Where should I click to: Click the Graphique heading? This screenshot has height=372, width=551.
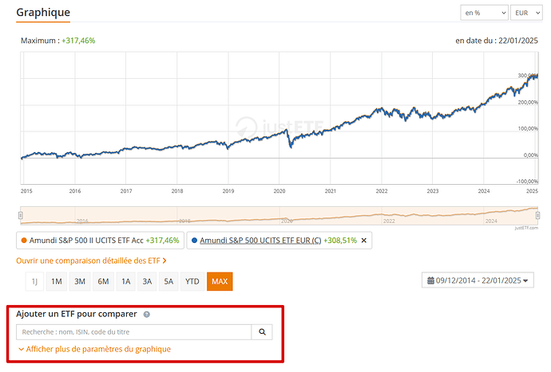43,12
